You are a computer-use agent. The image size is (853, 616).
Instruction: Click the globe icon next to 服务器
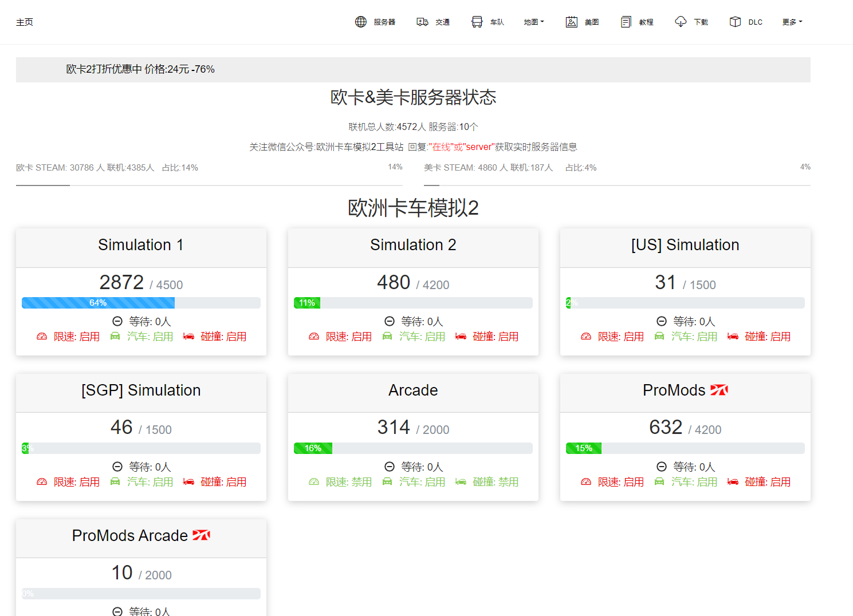coord(361,22)
